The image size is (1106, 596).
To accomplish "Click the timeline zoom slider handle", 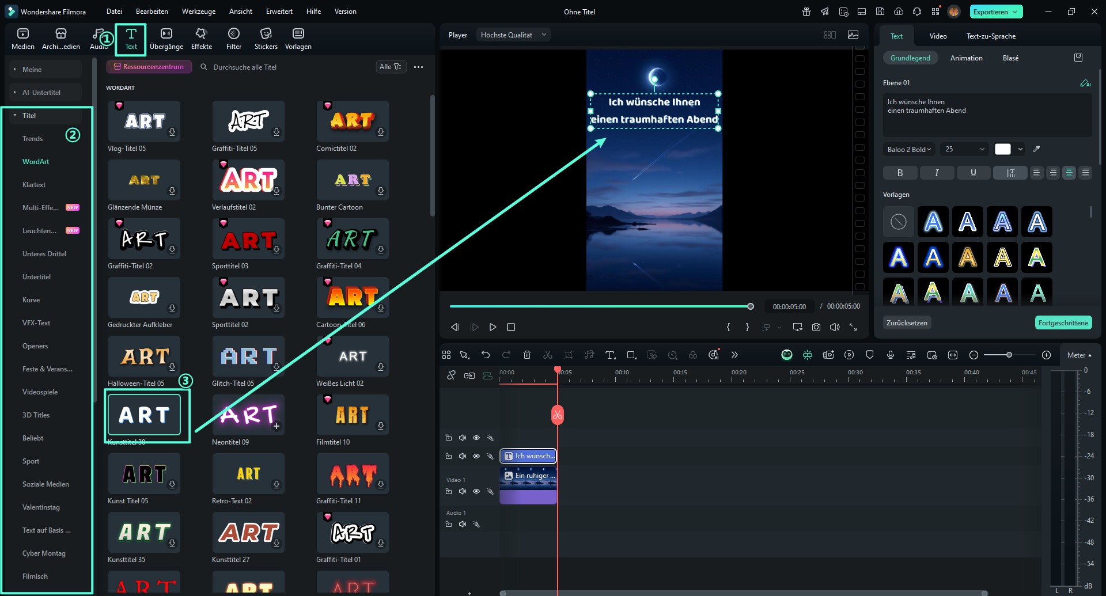I will (1009, 355).
